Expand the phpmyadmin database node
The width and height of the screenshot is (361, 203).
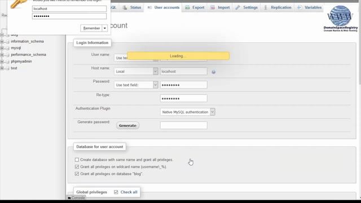coord(2,61)
